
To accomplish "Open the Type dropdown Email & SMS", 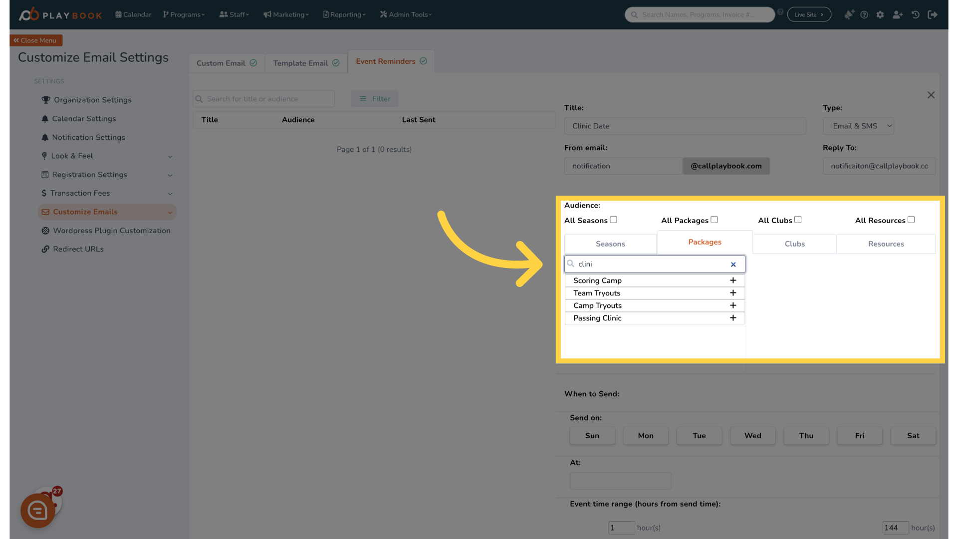I will pyautogui.click(x=858, y=126).
